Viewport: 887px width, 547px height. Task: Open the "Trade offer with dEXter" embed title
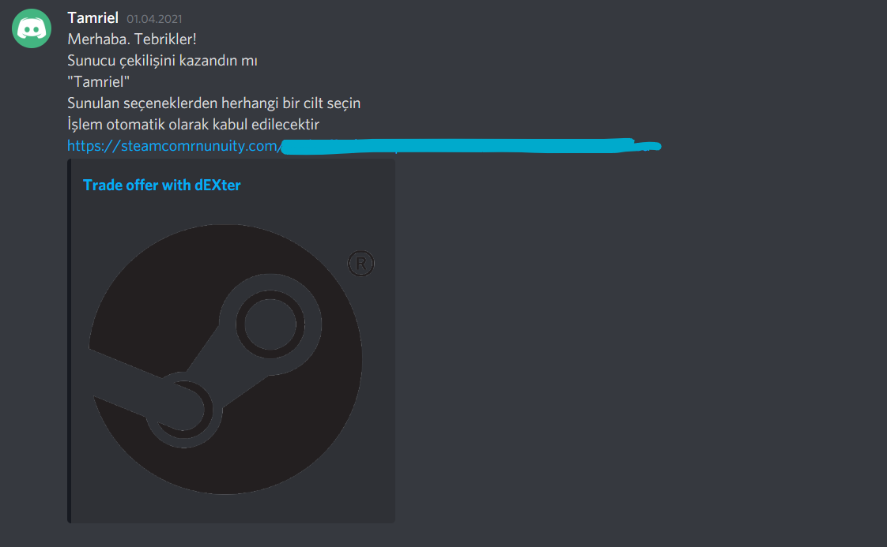click(x=162, y=185)
